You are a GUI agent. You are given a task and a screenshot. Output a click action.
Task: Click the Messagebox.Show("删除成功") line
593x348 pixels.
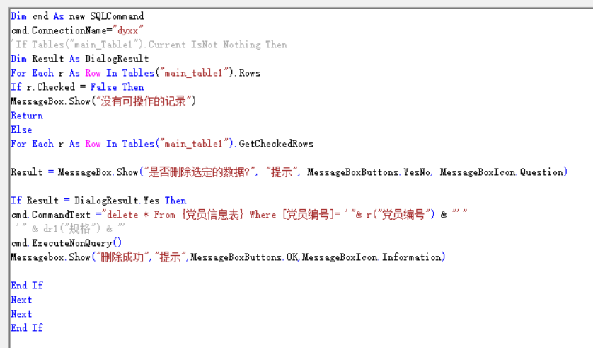(228, 257)
